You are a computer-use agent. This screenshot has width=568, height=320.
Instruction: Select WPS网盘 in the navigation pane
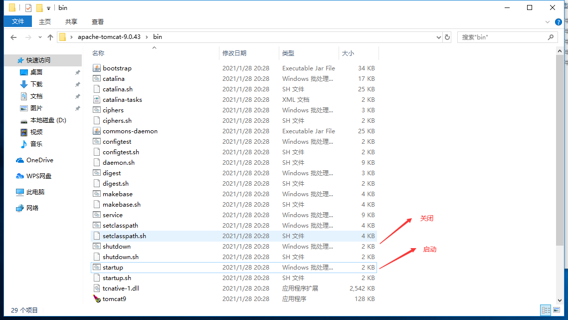(x=39, y=176)
